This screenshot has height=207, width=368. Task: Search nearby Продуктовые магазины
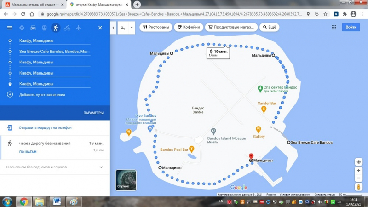click(x=231, y=27)
